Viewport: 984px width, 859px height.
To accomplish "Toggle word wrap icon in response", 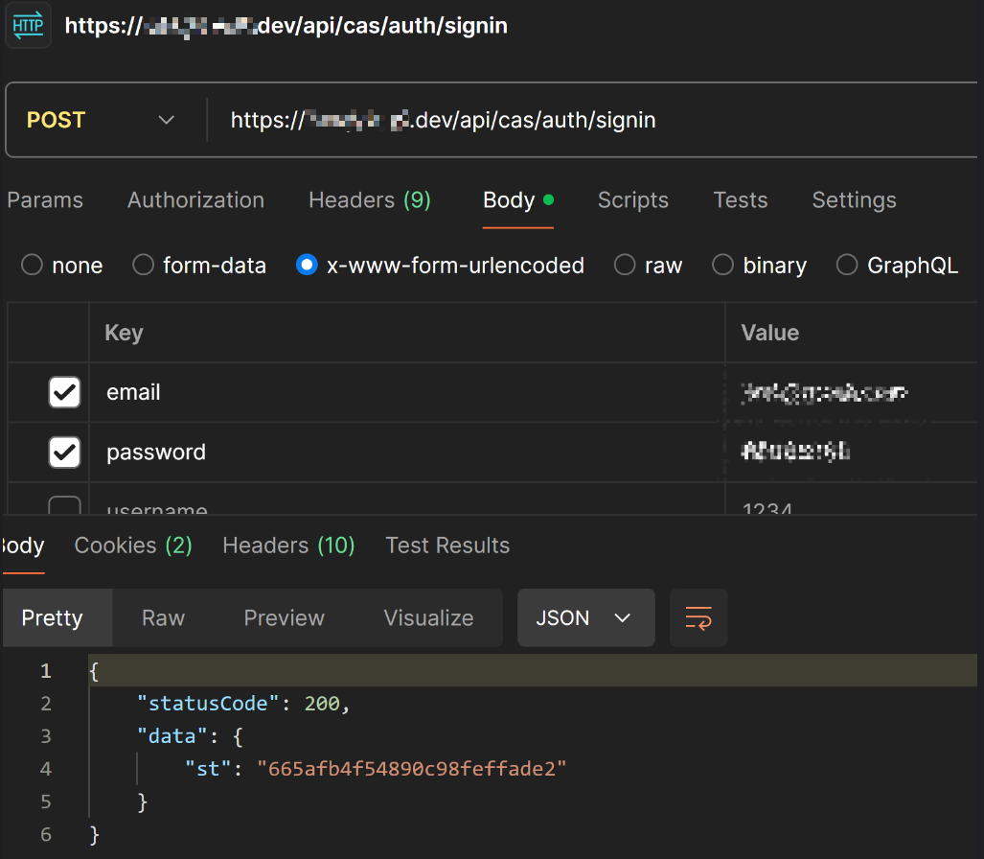I will coord(698,617).
